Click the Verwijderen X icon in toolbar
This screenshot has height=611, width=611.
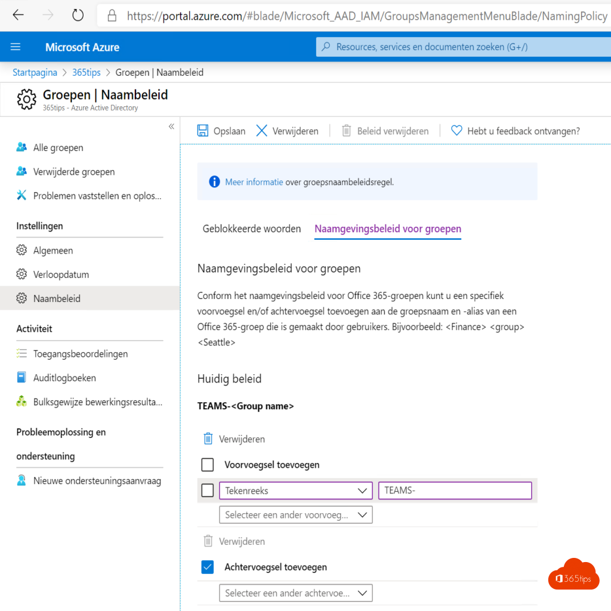coord(262,131)
